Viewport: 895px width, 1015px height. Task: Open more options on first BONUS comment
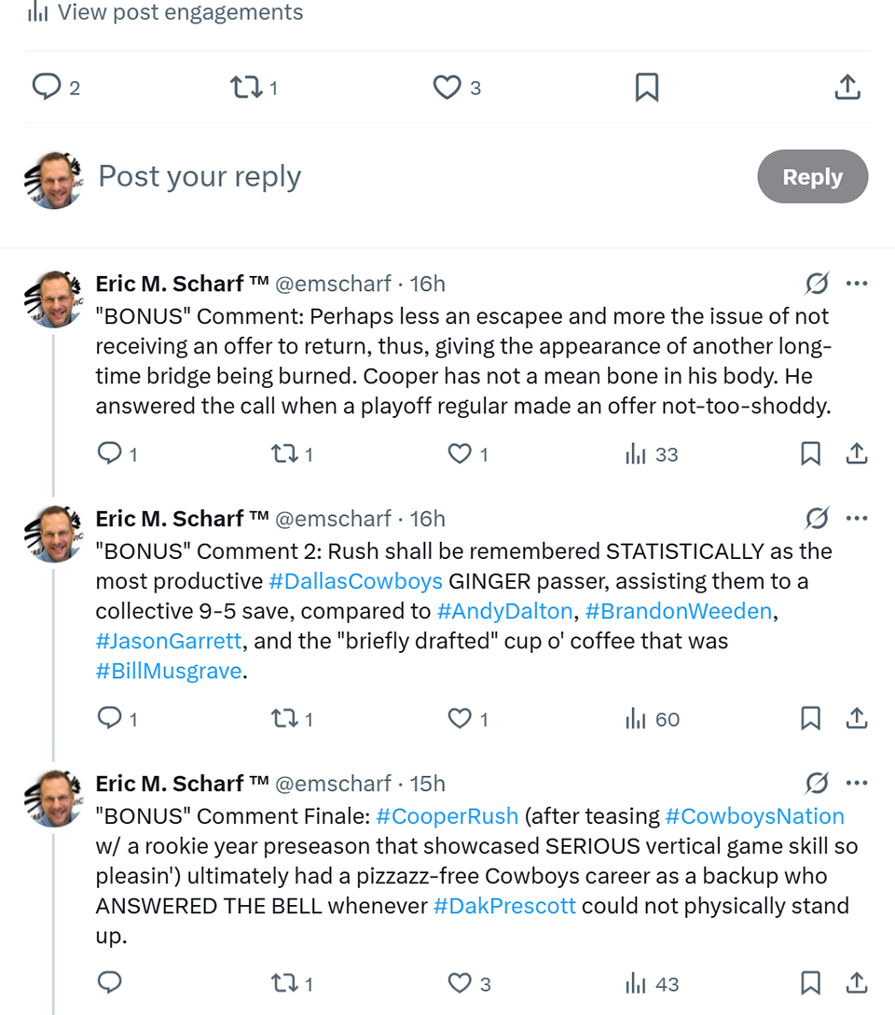(856, 284)
